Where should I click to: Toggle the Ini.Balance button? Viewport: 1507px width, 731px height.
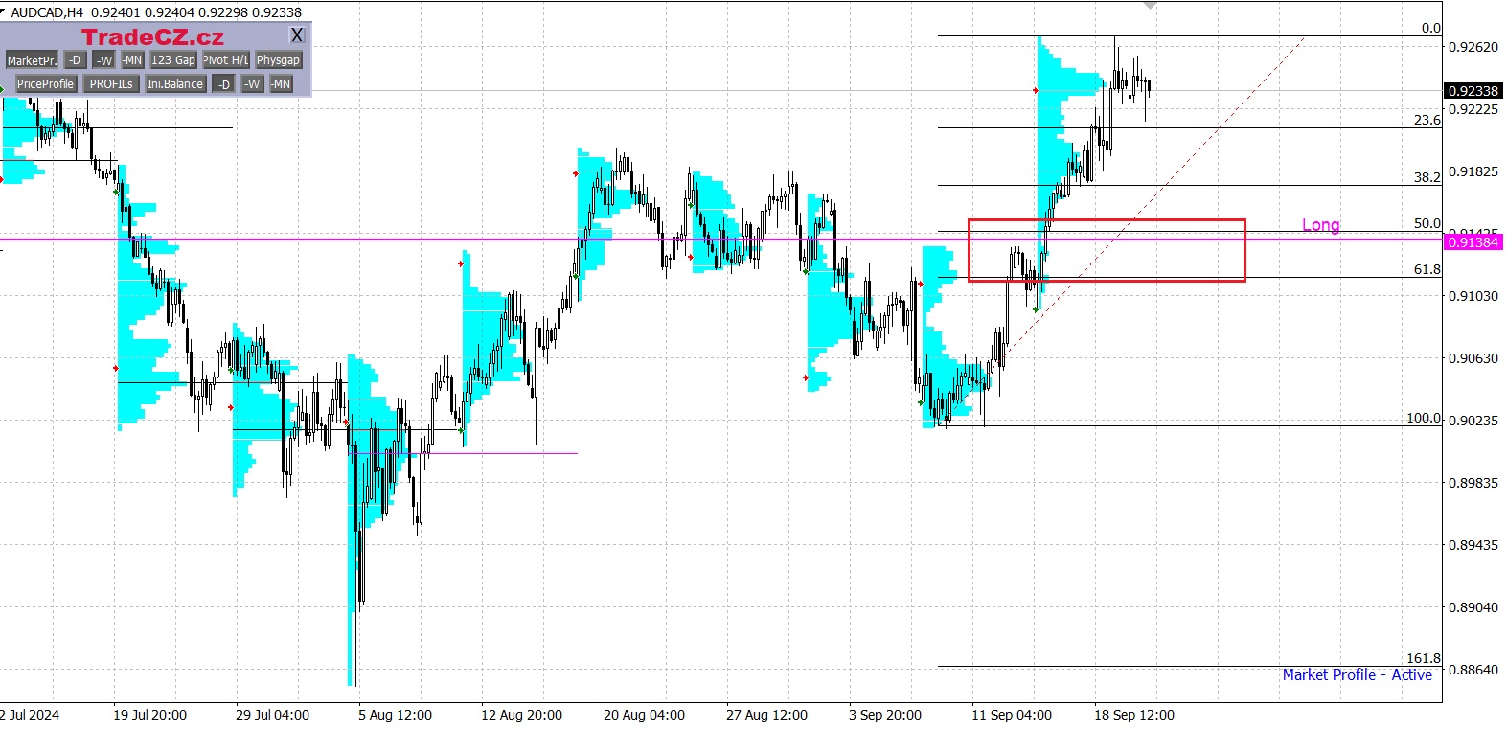tap(175, 84)
